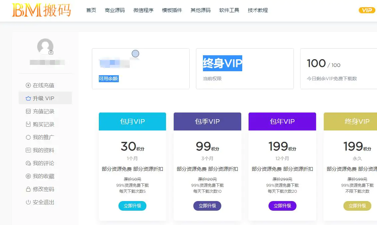Click 每天下载次数5 text

point(132,191)
